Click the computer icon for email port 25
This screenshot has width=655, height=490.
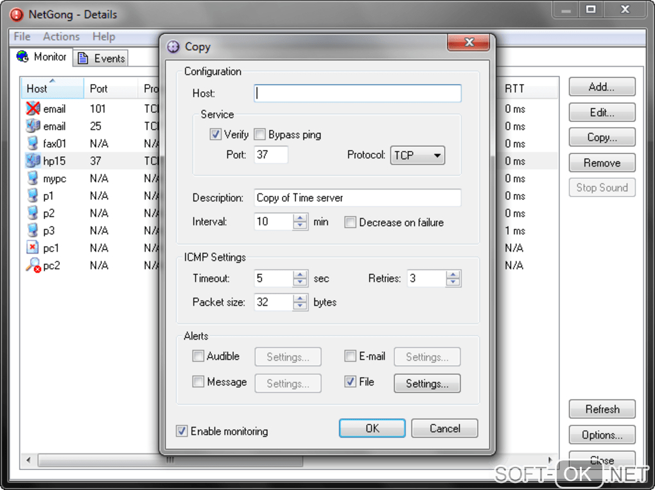point(33,126)
